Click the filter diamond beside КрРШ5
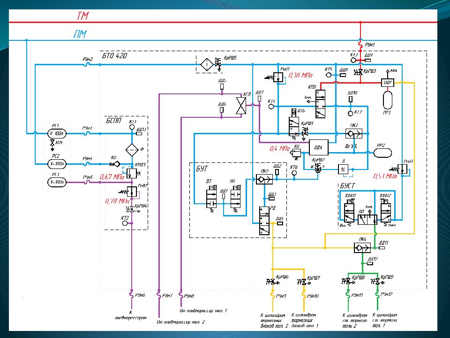The height and width of the screenshot is (338, 450). [207, 64]
